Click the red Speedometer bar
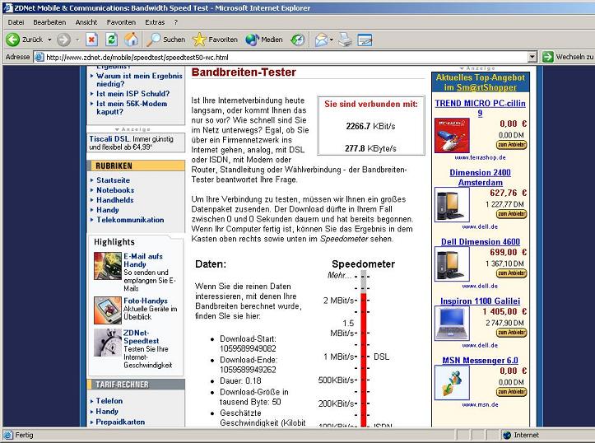Image resolution: width=595 pixels, height=443 pixels. pos(364,360)
